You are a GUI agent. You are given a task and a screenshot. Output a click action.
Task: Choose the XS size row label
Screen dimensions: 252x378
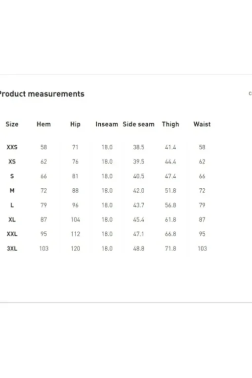12,162
